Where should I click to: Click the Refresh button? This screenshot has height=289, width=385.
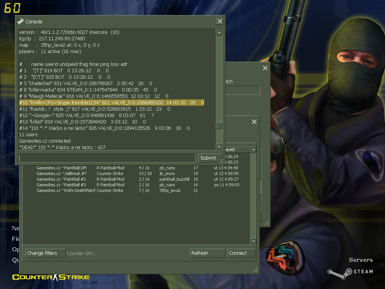207,253
